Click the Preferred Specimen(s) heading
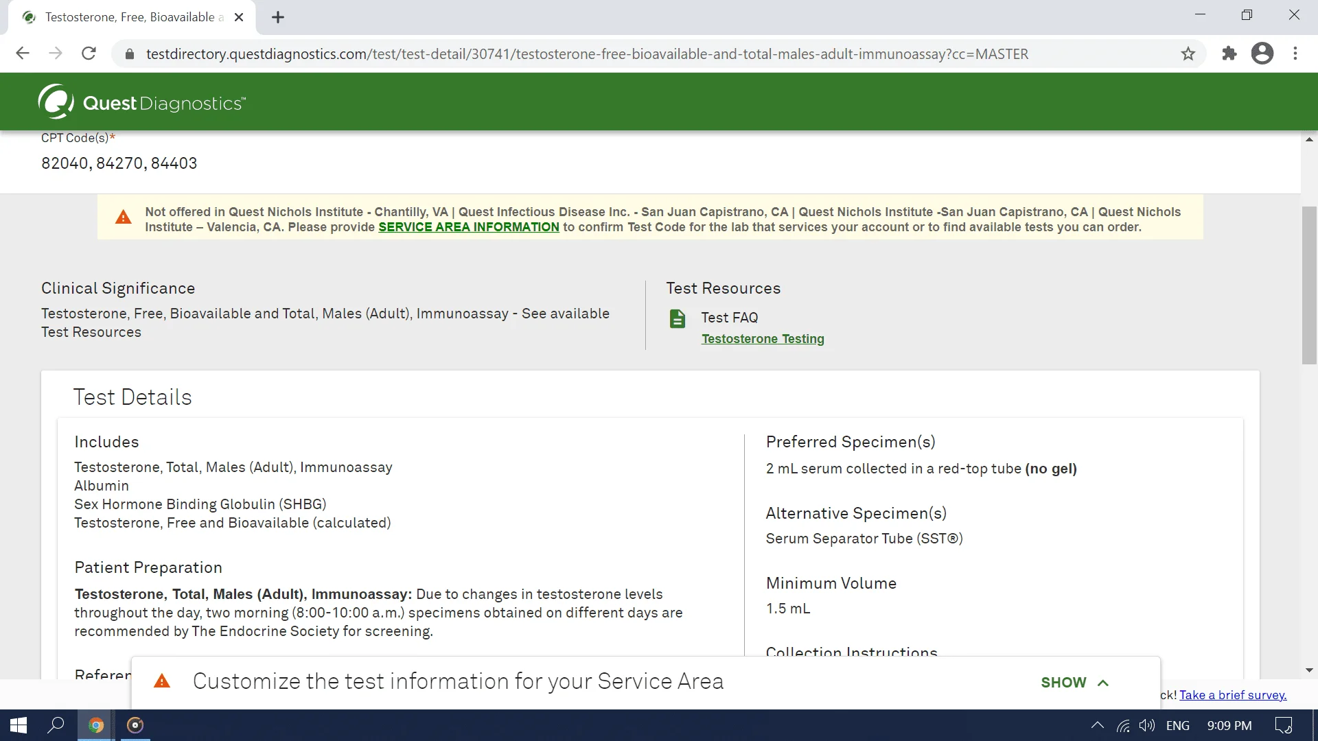This screenshot has height=741, width=1318. click(x=851, y=442)
